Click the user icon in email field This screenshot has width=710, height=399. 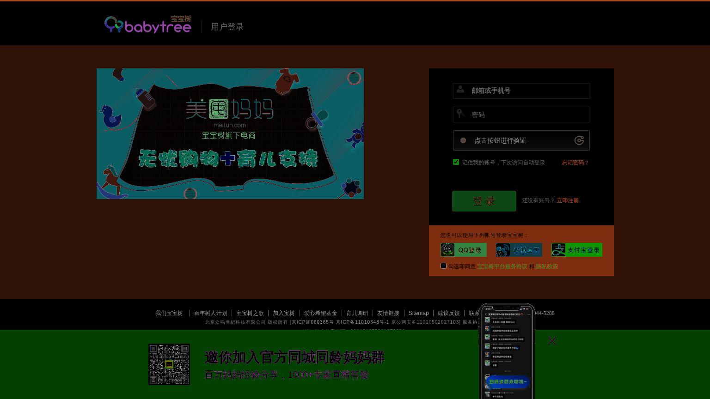(460, 90)
